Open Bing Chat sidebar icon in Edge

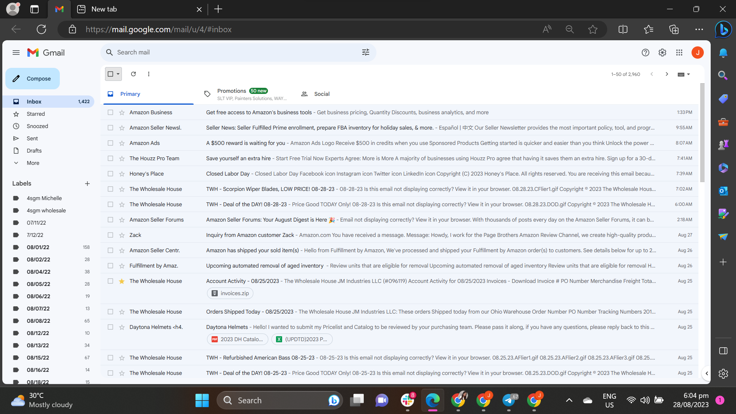723,29
